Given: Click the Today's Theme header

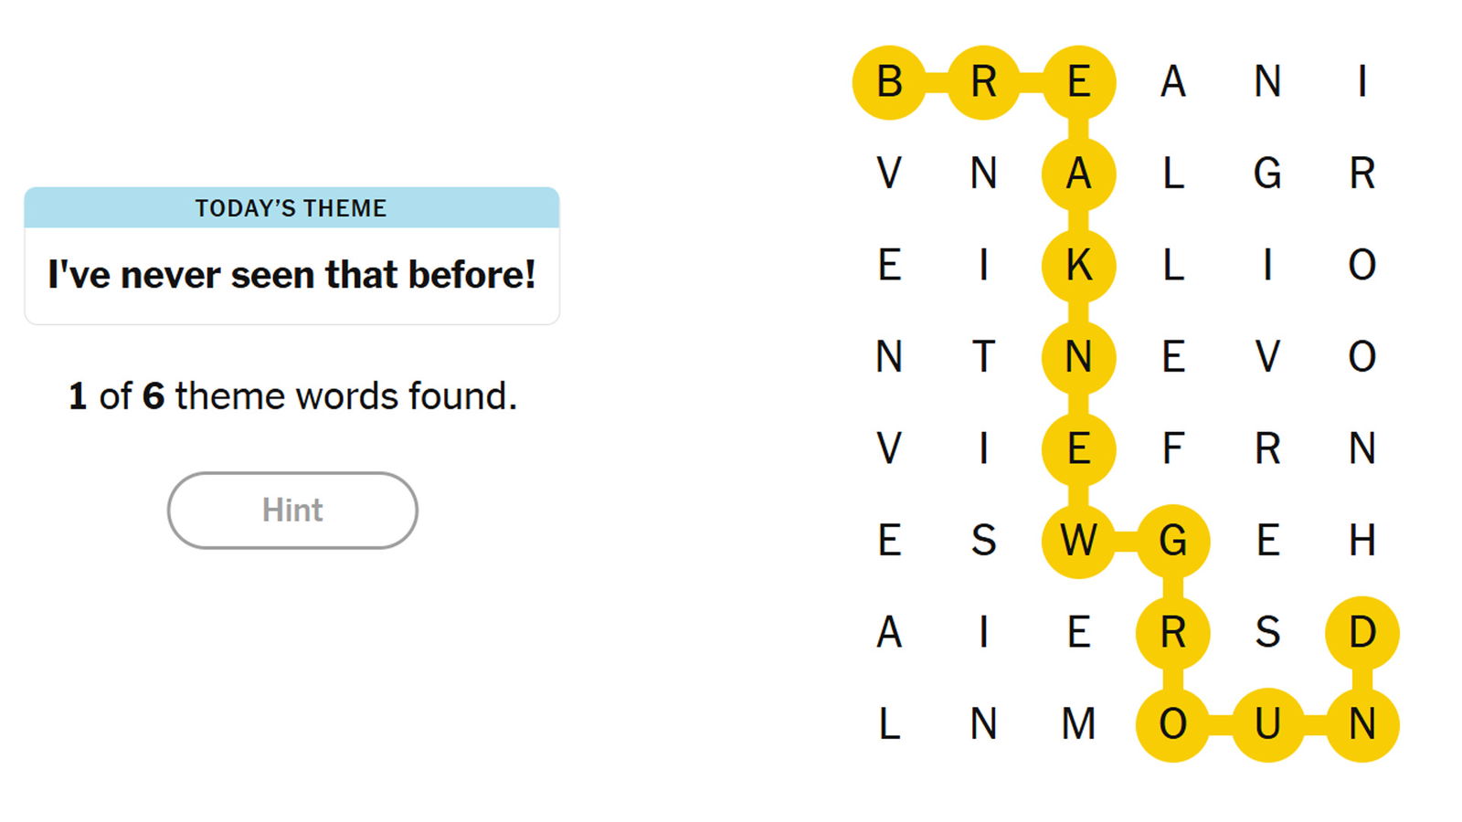Looking at the screenshot, I should tap(291, 208).
